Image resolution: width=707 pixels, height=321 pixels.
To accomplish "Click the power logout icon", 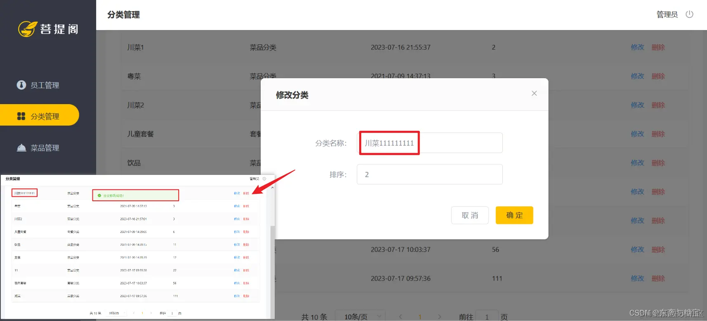I will pos(689,14).
